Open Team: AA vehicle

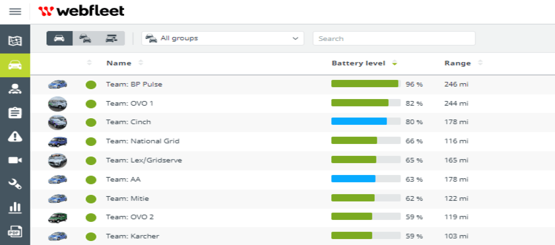tap(123, 180)
